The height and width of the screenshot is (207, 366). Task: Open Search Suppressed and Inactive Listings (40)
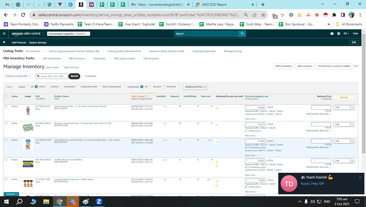(x=74, y=51)
